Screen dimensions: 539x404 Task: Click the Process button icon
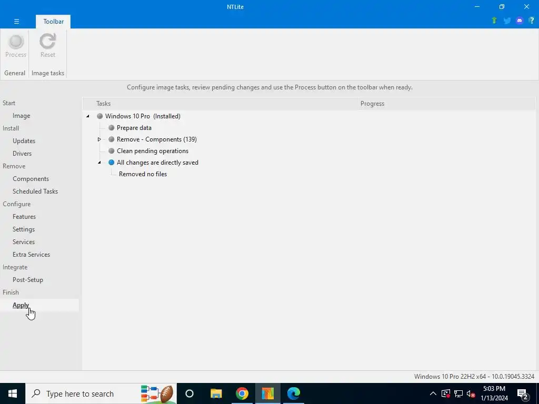(x=16, y=42)
